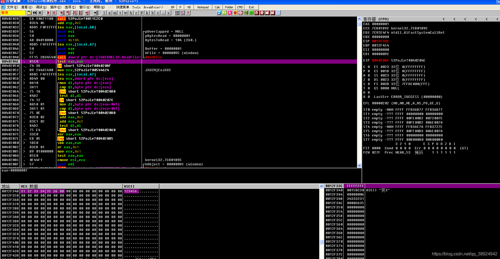Click the CMD button
The width and height of the screenshot is (500, 259).
click(x=240, y=7)
